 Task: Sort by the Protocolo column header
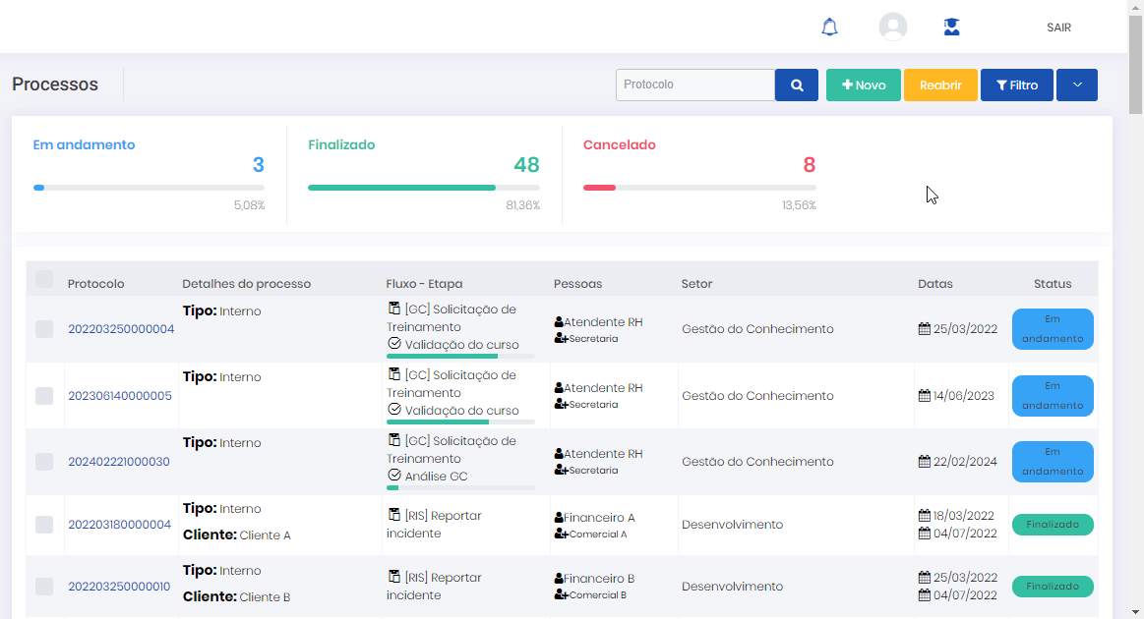95,284
